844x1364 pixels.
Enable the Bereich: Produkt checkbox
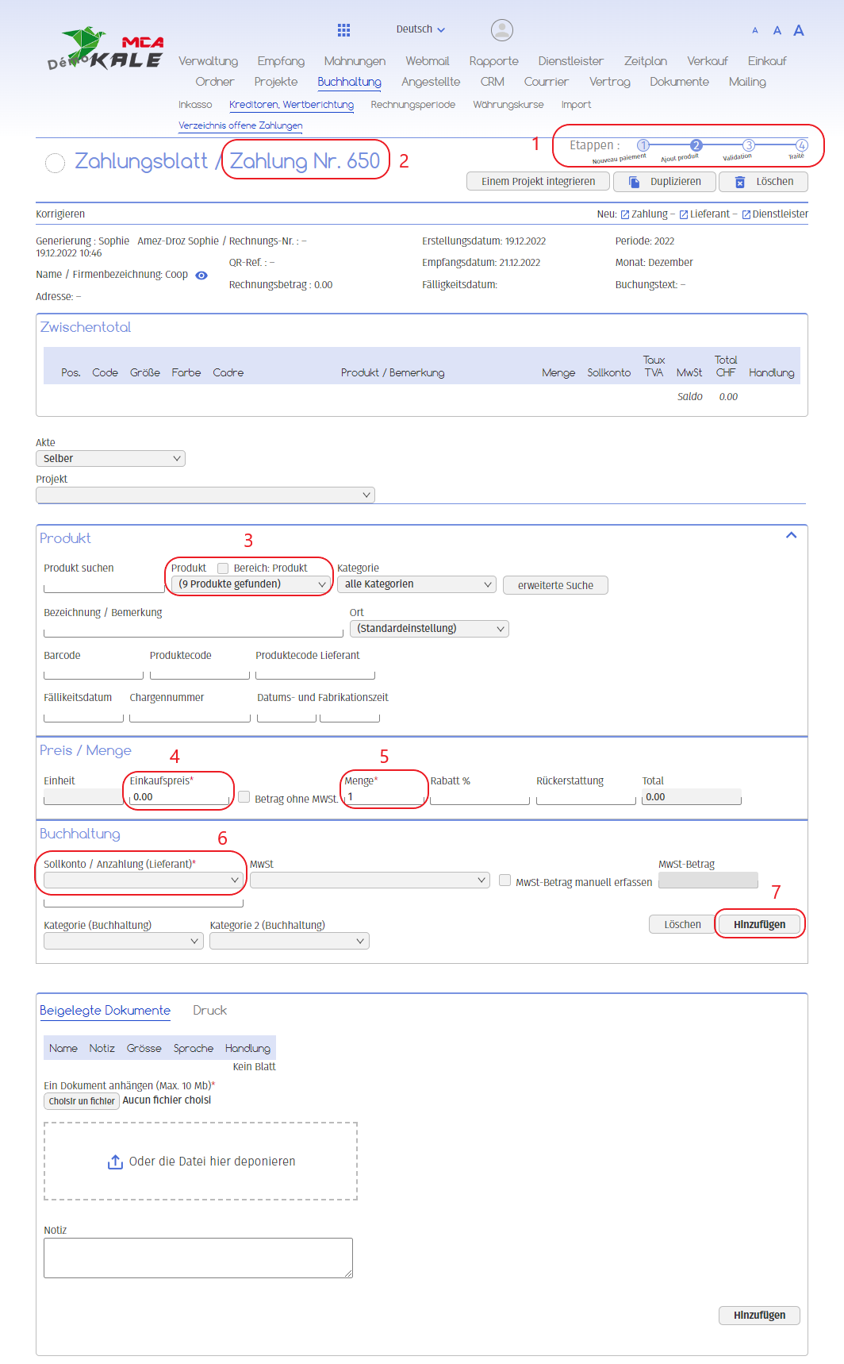(x=223, y=568)
